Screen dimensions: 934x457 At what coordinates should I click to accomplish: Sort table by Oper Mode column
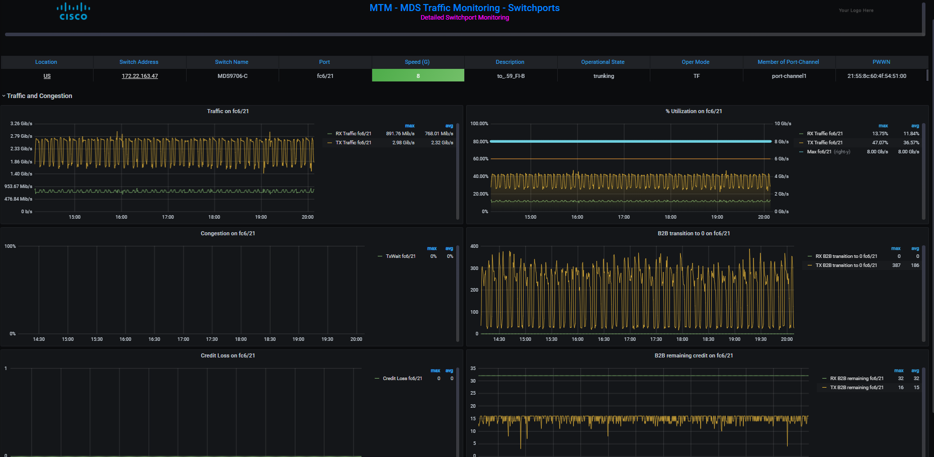(x=696, y=62)
